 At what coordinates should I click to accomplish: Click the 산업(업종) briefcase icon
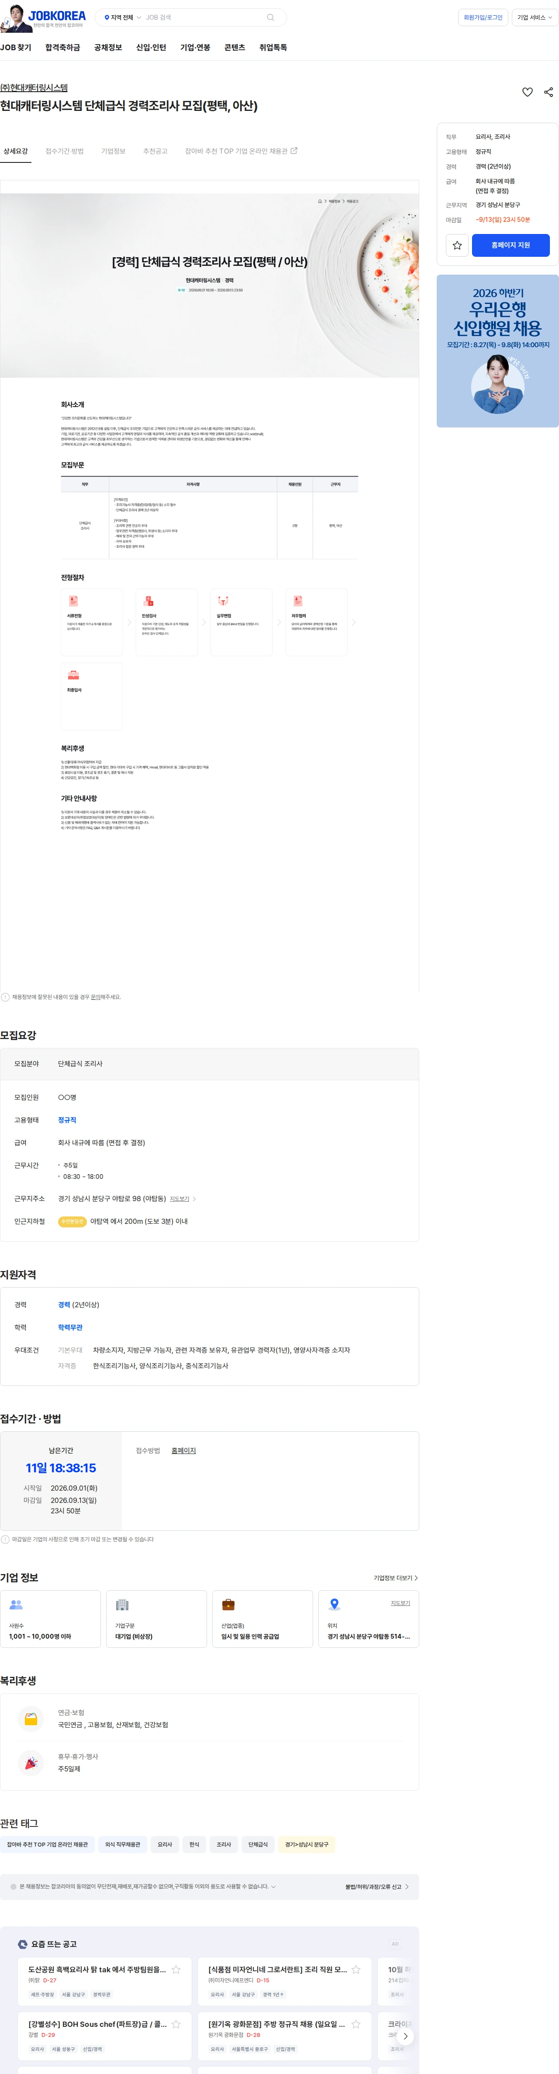pyautogui.click(x=229, y=1605)
